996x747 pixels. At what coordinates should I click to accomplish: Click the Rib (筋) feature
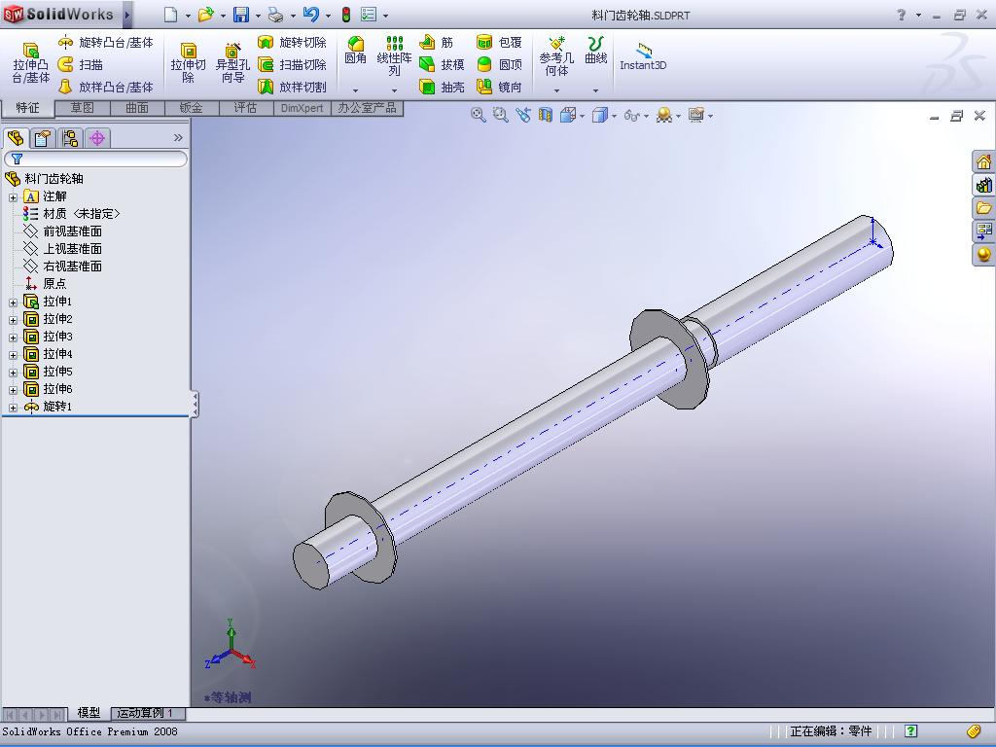436,43
